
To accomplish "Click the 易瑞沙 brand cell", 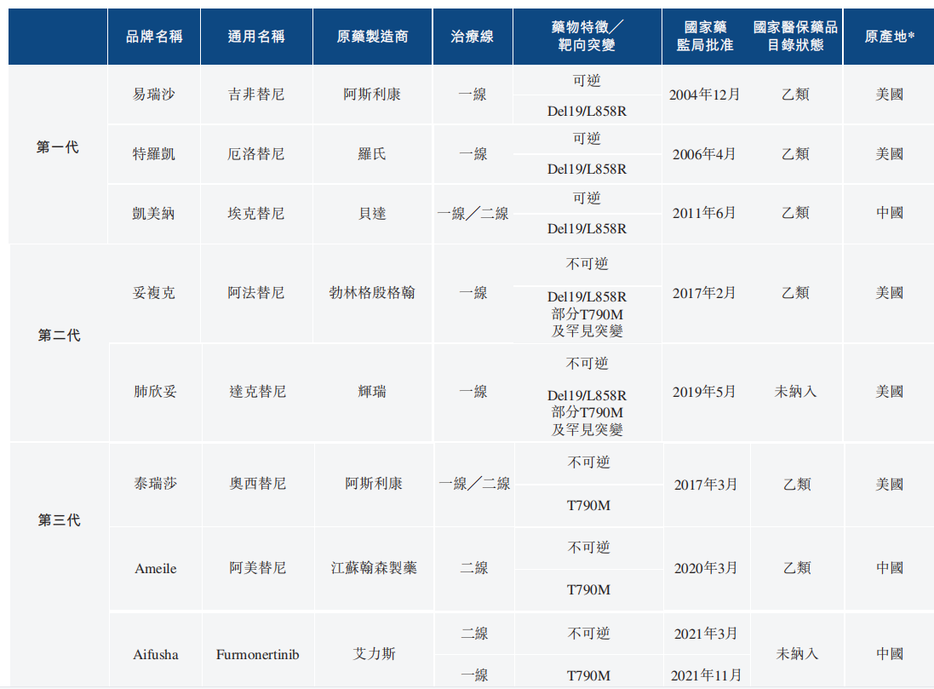I will coord(154,95).
